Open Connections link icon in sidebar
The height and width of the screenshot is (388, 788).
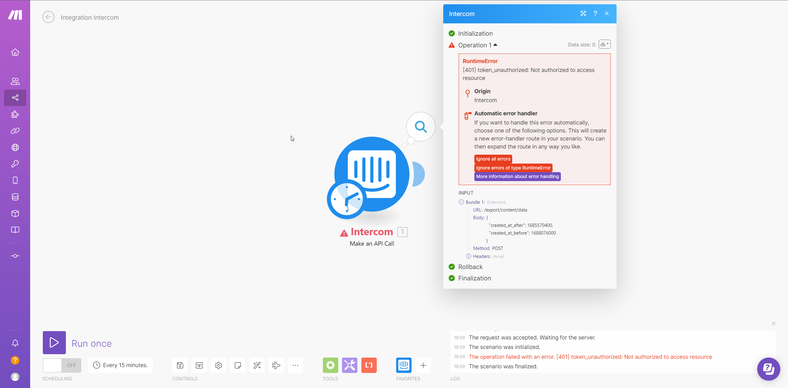click(15, 131)
